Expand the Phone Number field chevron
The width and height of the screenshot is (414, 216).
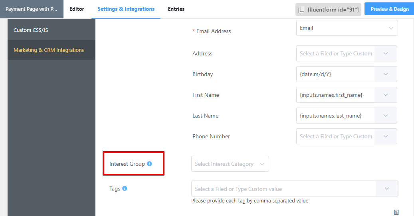point(386,136)
